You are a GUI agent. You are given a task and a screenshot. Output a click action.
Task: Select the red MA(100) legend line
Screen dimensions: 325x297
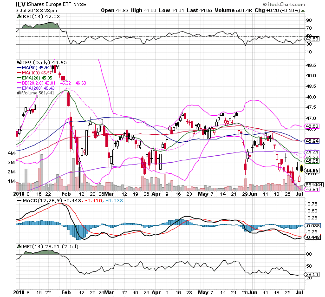tap(19, 73)
